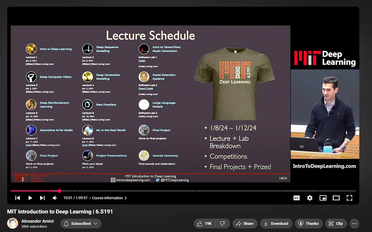Click the @MITDeepLearning Twitter handle on slide
The image size is (372, 232).
175,180
